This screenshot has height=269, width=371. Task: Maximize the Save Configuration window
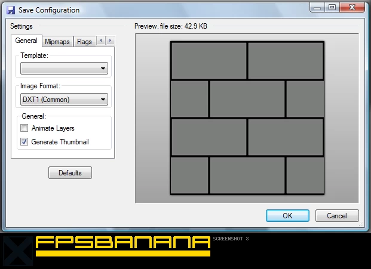coord(332,7)
